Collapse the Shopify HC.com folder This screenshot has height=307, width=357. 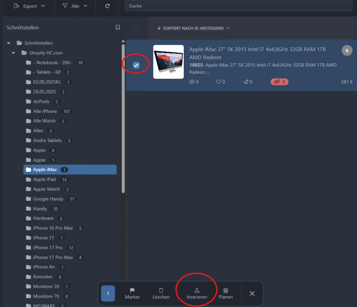(x=14, y=53)
